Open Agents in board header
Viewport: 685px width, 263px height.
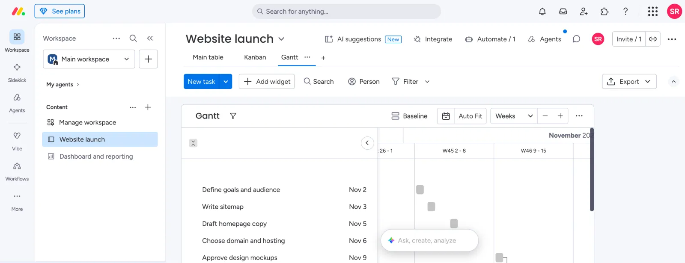[545, 39]
